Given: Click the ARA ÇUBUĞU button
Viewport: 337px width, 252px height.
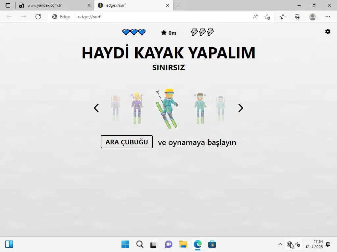Looking at the screenshot, I should pyautogui.click(x=127, y=142).
